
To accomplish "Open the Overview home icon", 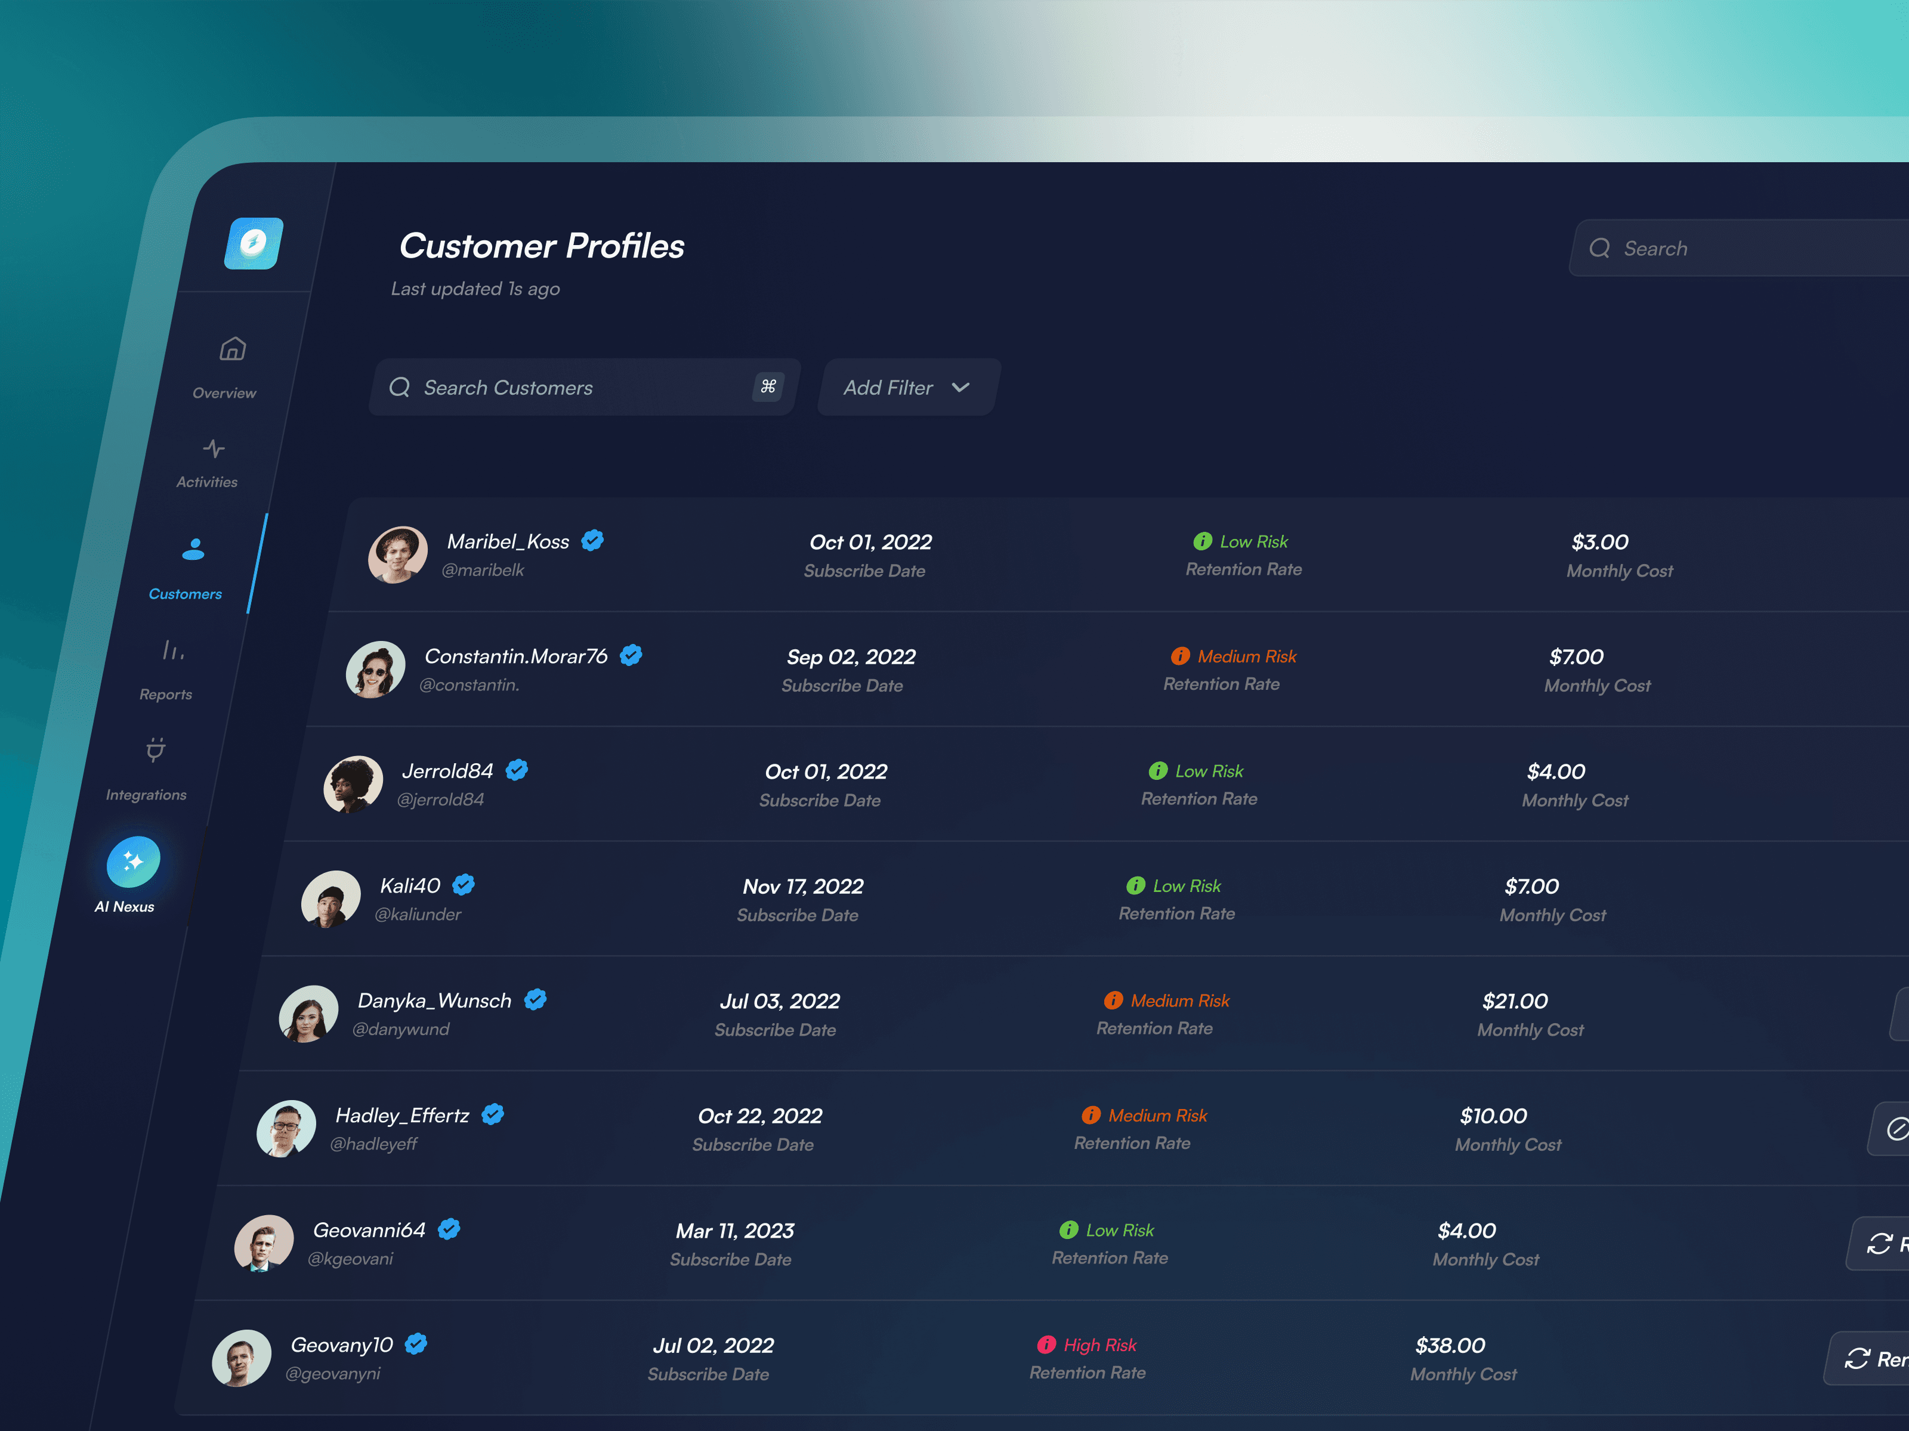I will 232,348.
